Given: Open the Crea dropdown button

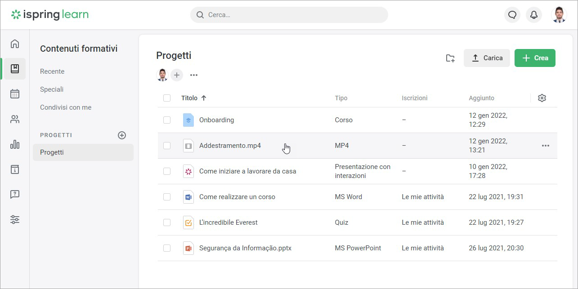Looking at the screenshot, I should (x=535, y=58).
